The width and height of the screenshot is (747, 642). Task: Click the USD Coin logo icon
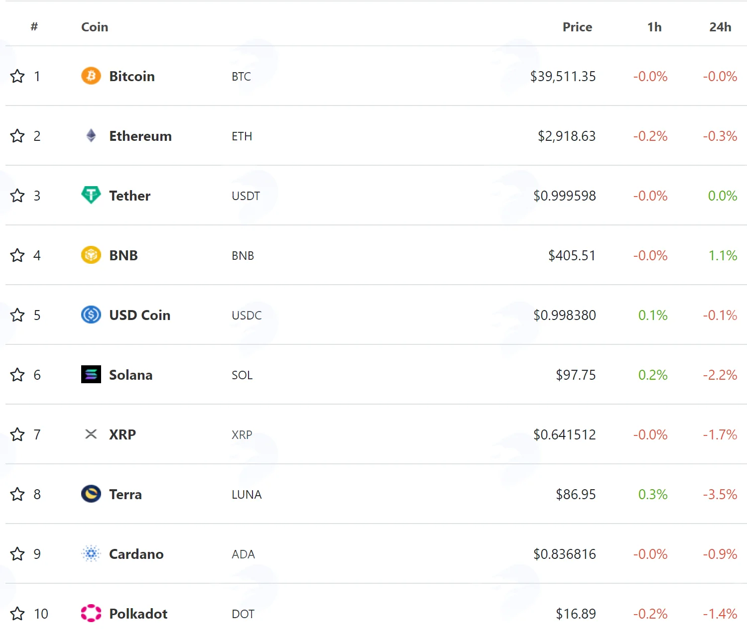coord(91,315)
